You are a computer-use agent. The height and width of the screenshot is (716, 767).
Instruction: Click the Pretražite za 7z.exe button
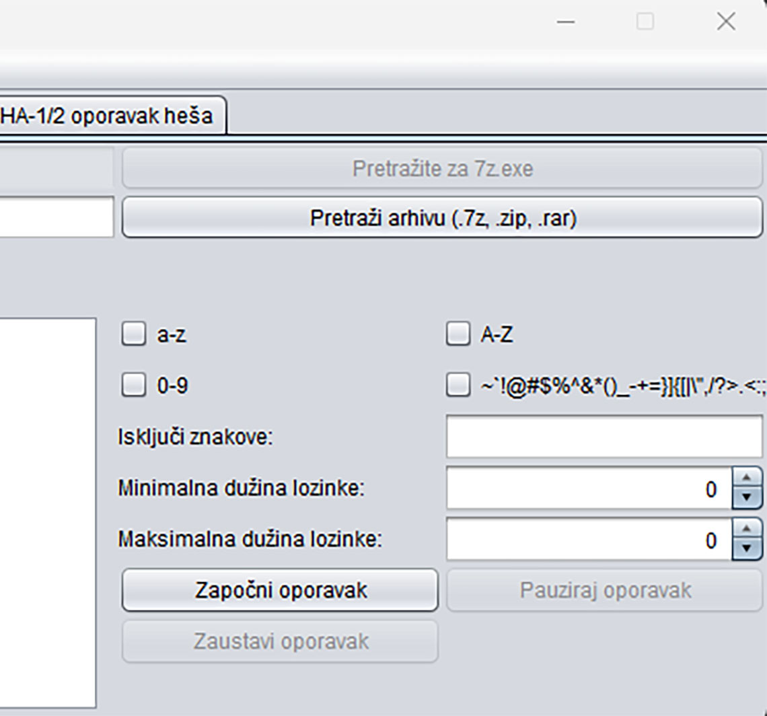click(x=442, y=168)
